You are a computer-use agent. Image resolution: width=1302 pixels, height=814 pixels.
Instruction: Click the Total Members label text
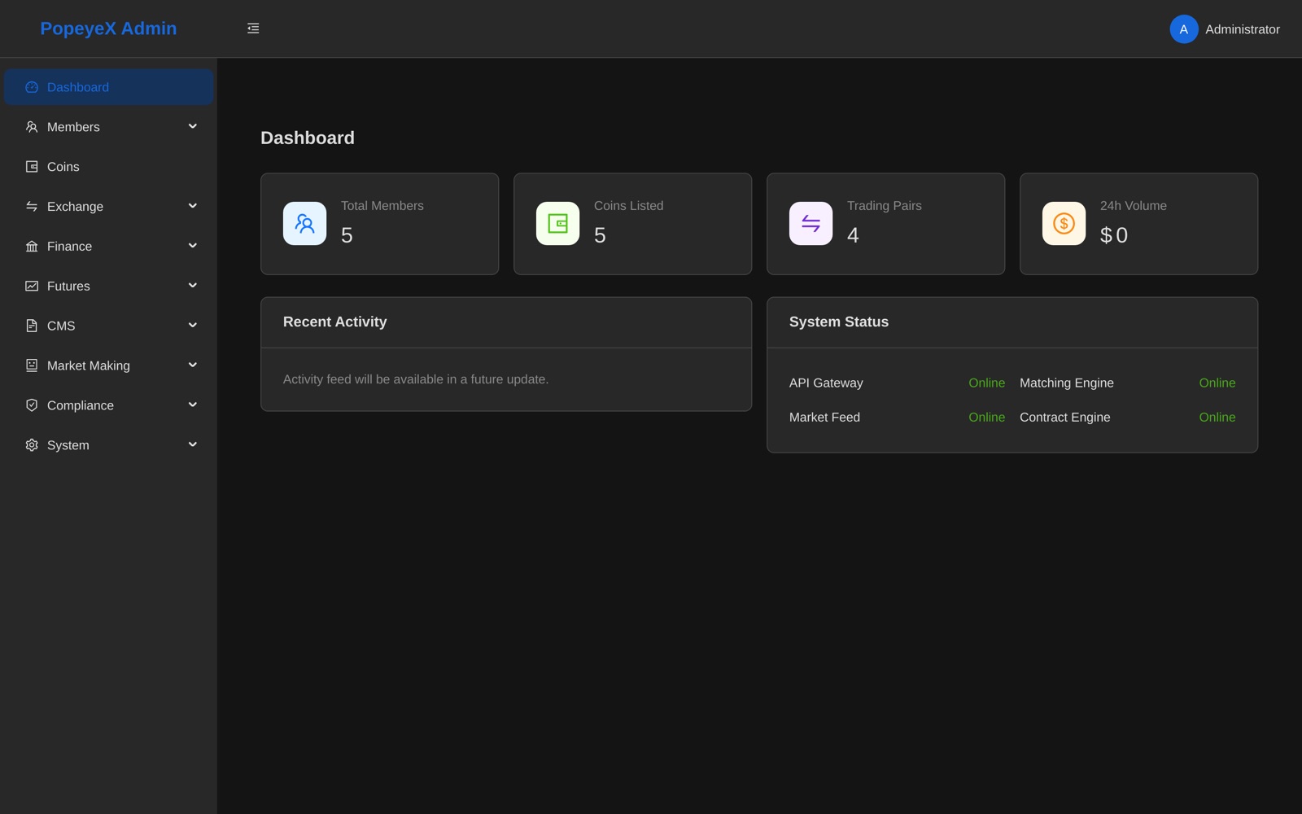(x=382, y=206)
